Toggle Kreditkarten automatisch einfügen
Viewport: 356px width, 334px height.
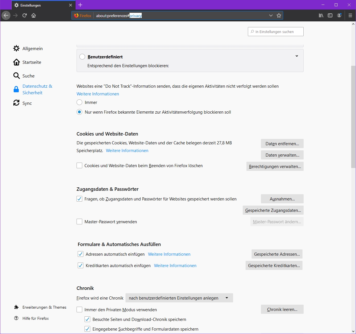pos(81,265)
